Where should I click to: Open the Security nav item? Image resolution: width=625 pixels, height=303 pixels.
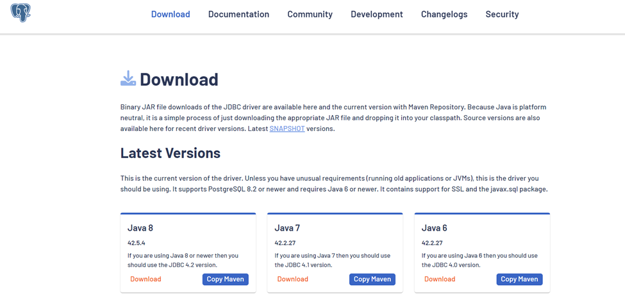coord(502,14)
